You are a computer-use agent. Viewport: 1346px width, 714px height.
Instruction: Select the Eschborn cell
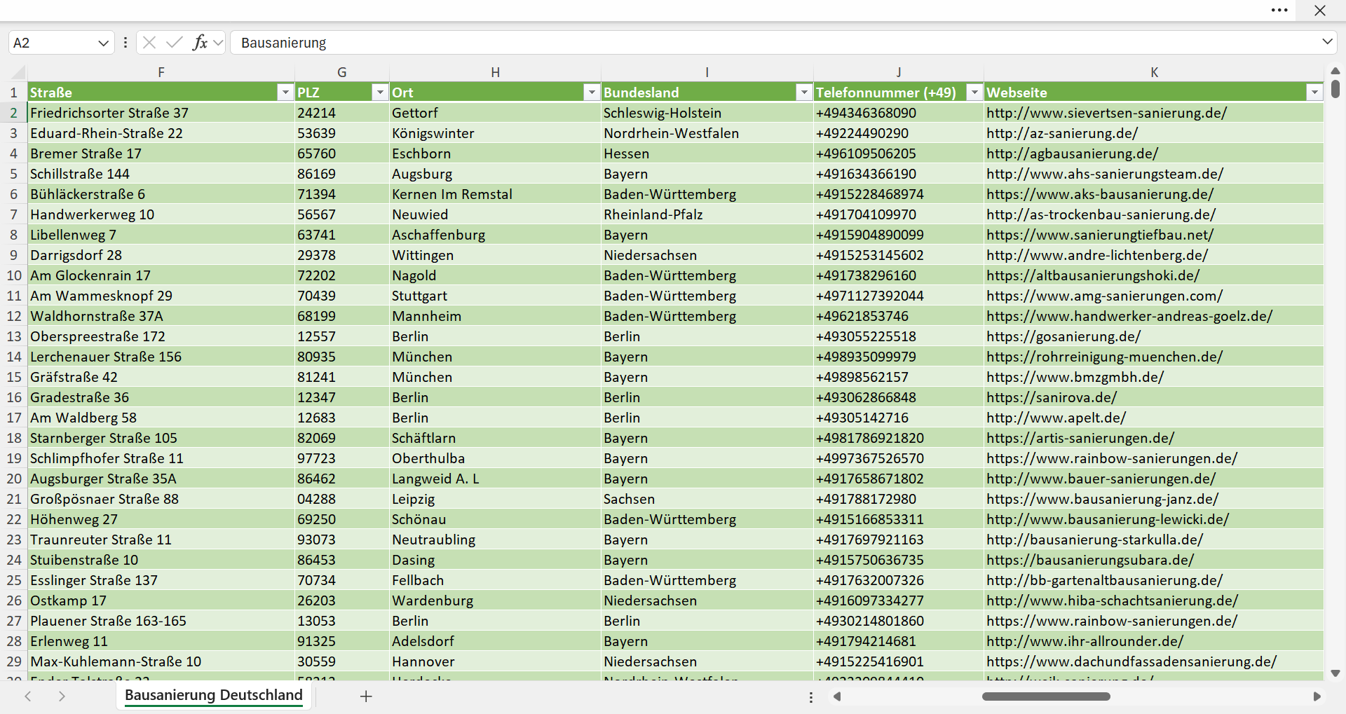coord(495,153)
